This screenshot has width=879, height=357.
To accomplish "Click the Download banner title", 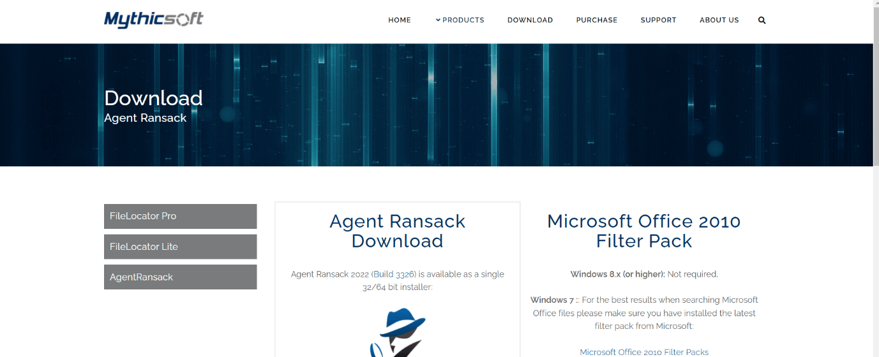I will 153,98.
